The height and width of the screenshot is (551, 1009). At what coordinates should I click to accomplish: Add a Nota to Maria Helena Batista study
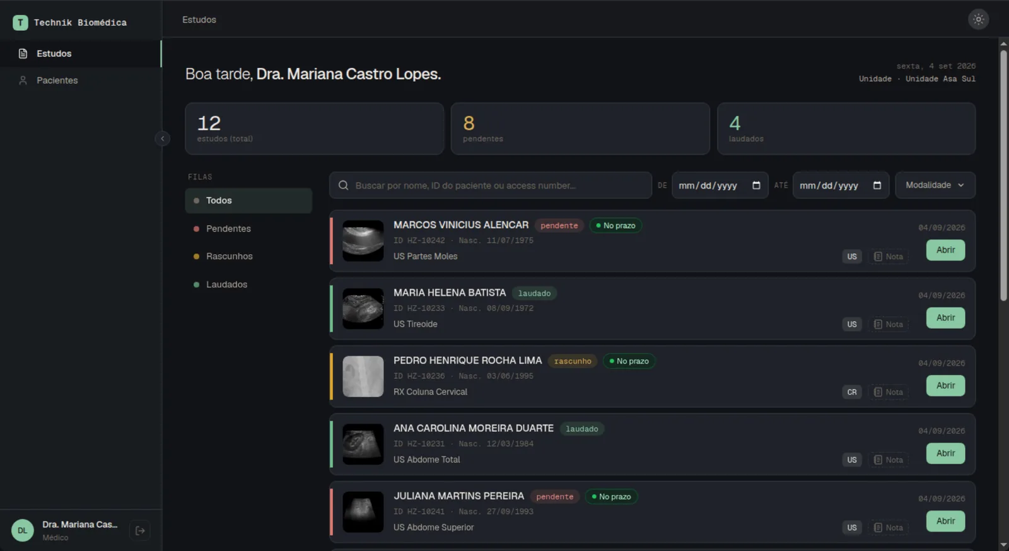888,325
